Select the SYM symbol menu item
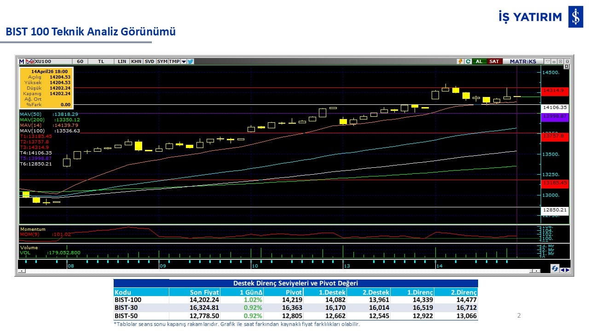This screenshot has width=589, height=331. (x=162, y=61)
